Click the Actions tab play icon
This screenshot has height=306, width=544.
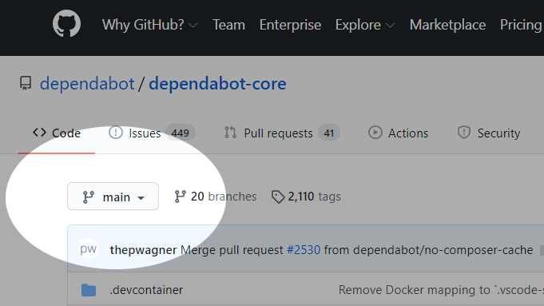[x=375, y=132]
